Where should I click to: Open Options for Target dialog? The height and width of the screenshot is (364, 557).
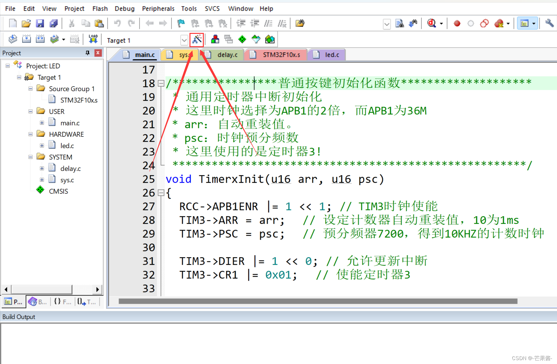point(197,39)
